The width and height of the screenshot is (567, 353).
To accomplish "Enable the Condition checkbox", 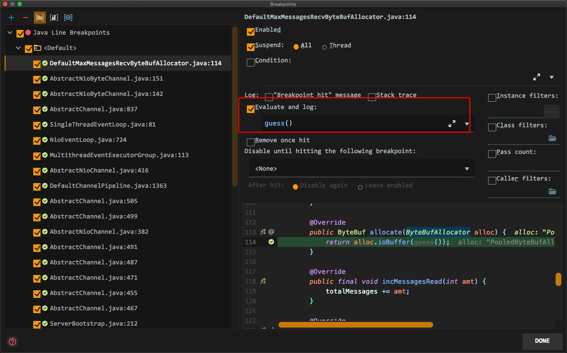I will pyautogui.click(x=251, y=62).
